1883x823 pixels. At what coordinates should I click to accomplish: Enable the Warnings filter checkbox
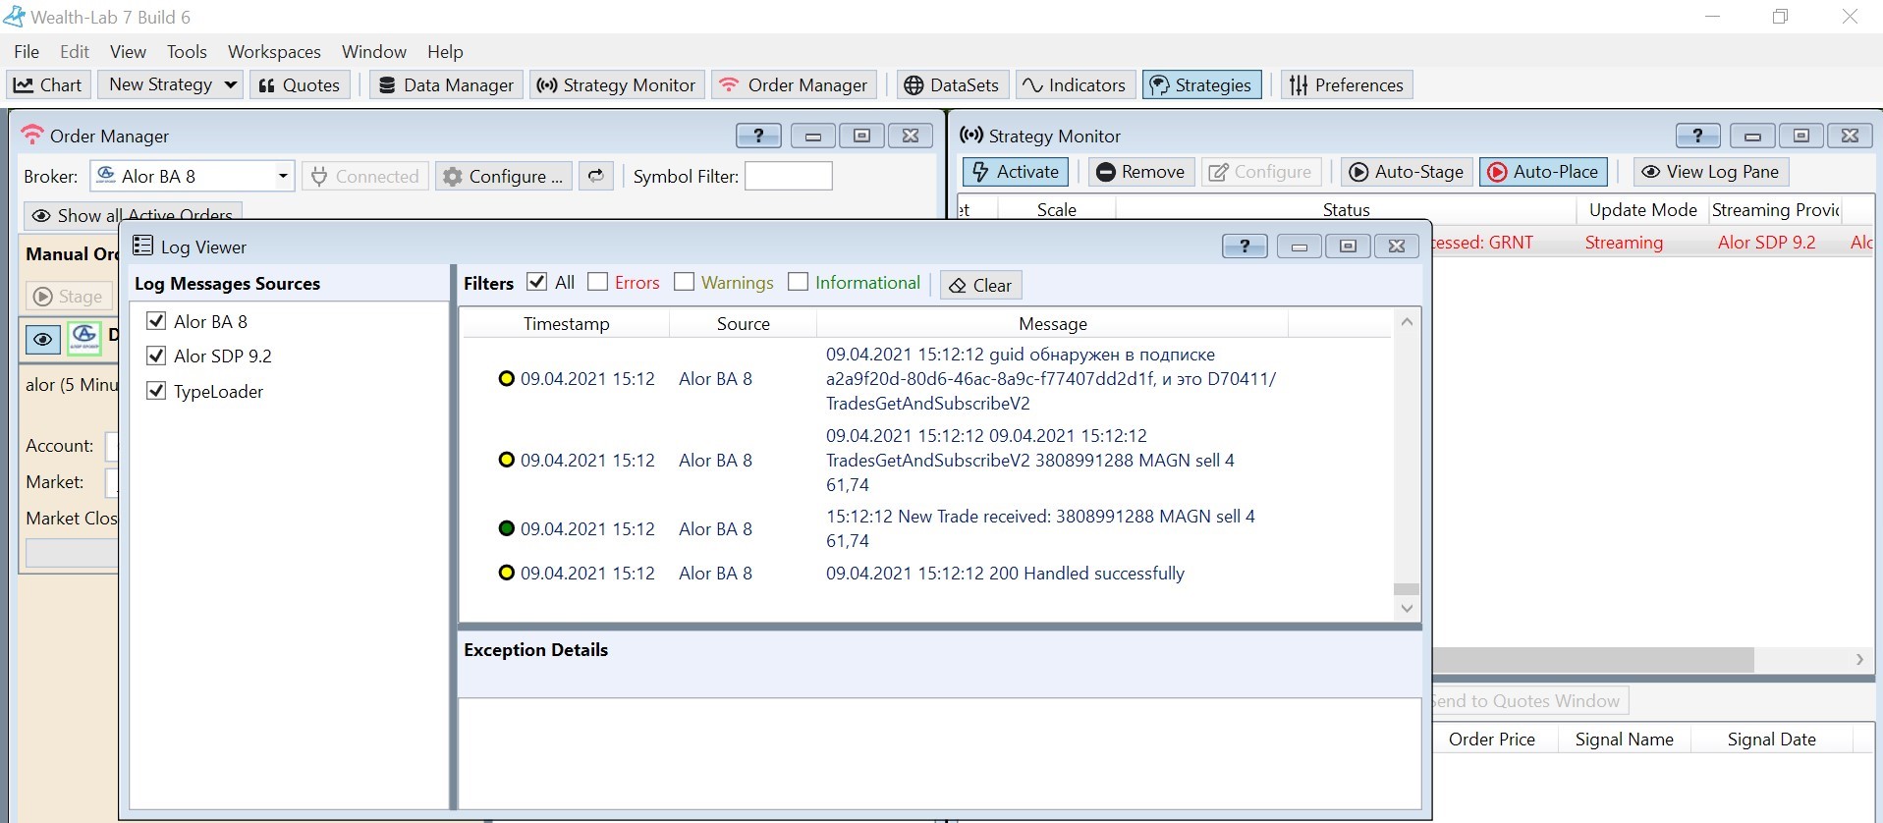coord(684,282)
